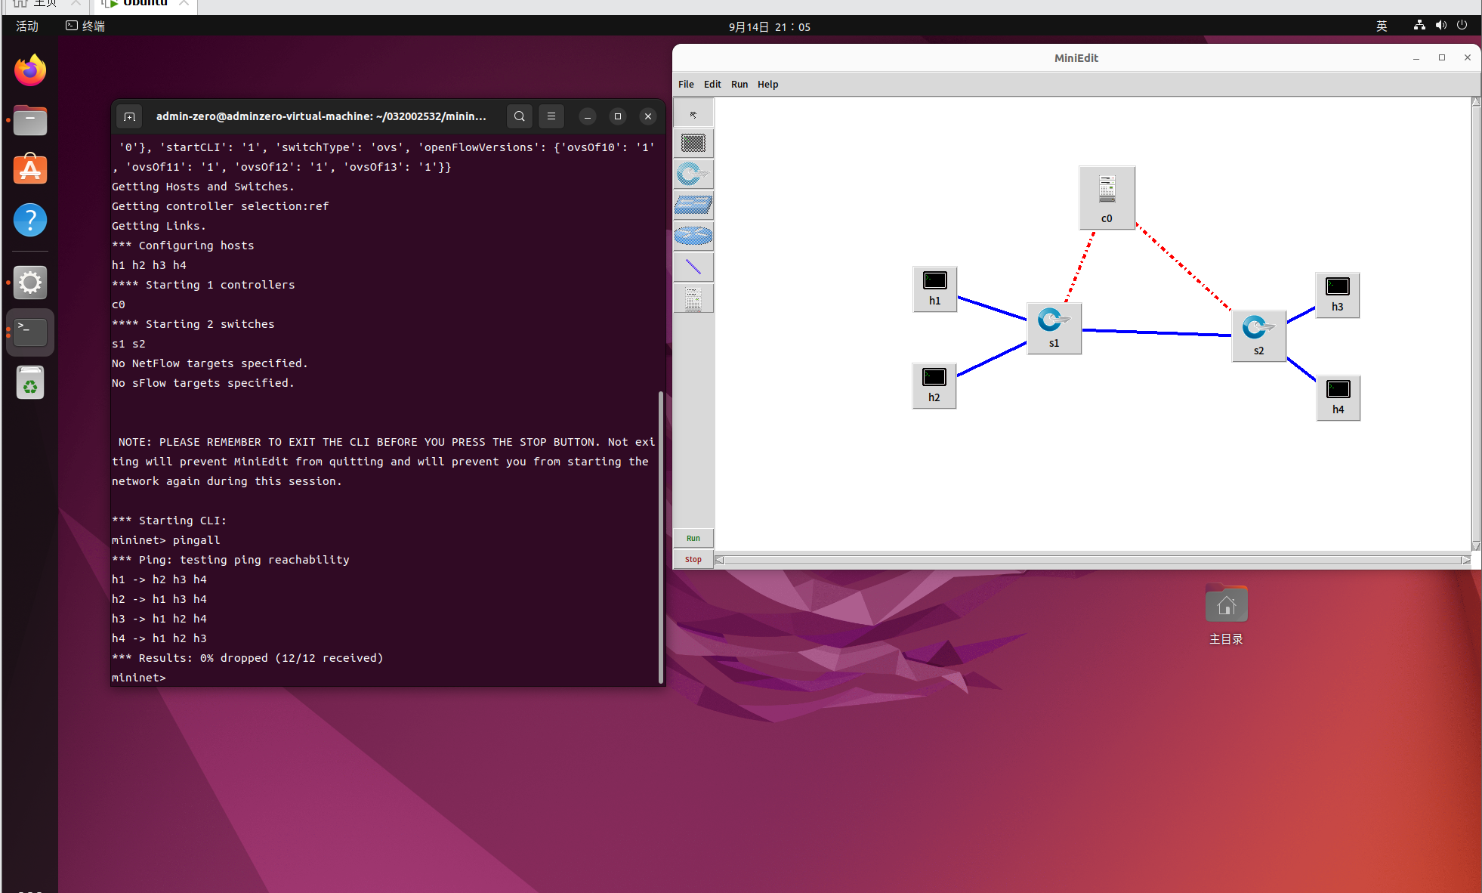Select the legacy router tool
Image resolution: width=1482 pixels, height=893 pixels.
[693, 236]
